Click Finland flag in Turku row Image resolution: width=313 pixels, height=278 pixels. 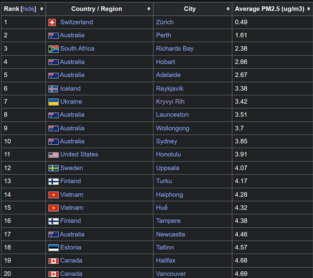click(54, 182)
